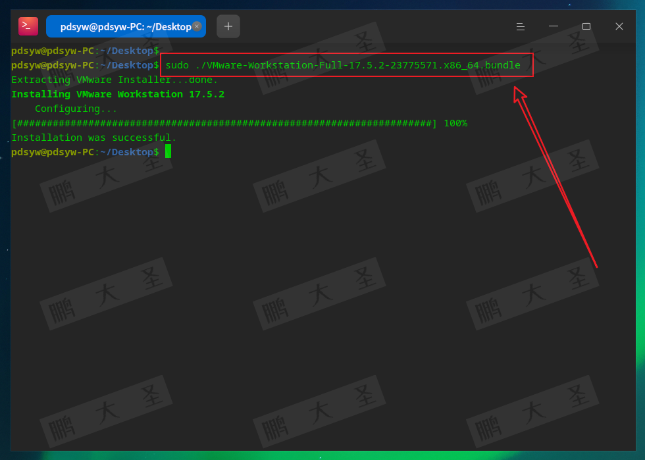Screen dimensions: 645x460
Task: Click the highlighted sudo bundle install command
Action: pos(346,64)
